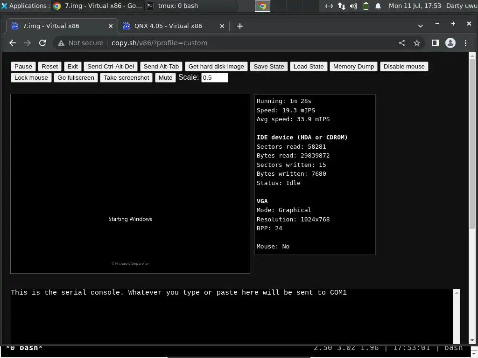The width and height of the screenshot is (478, 358).
Task: Click the Memory Dump button
Action: pyautogui.click(x=354, y=66)
